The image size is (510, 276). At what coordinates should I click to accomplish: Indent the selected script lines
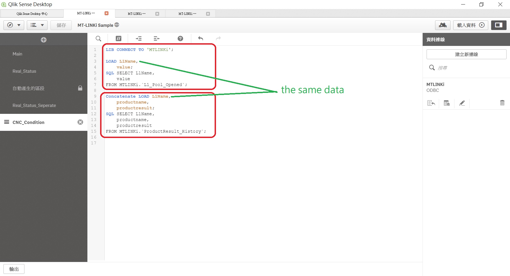tap(139, 39)
